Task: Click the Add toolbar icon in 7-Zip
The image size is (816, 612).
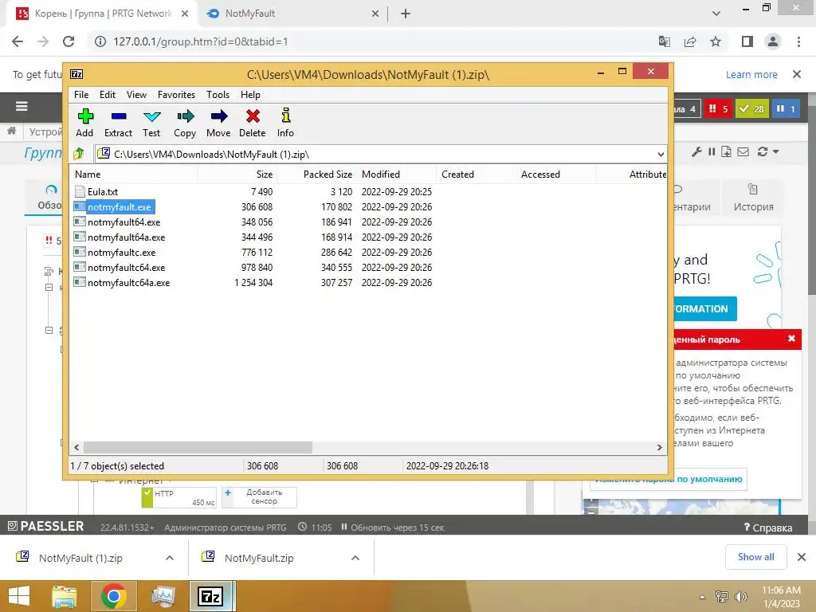Action: pyautogui.click(x=84, y=123)
